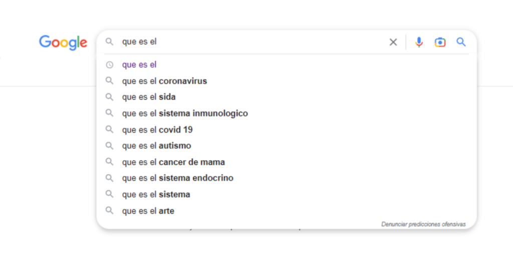513x256 pixels.
Task: Choose suggestion 'que es el covid 19'
Action: coord(286,129)
